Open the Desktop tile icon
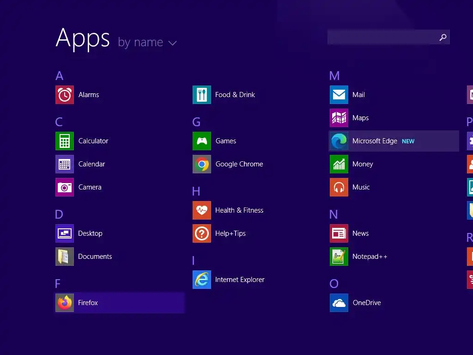473x355 pixels. (x=65, y=233)
